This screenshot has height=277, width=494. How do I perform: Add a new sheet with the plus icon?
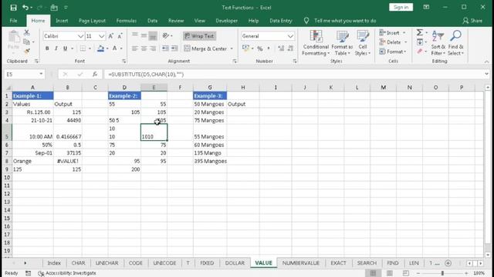[x=448, y=263]
